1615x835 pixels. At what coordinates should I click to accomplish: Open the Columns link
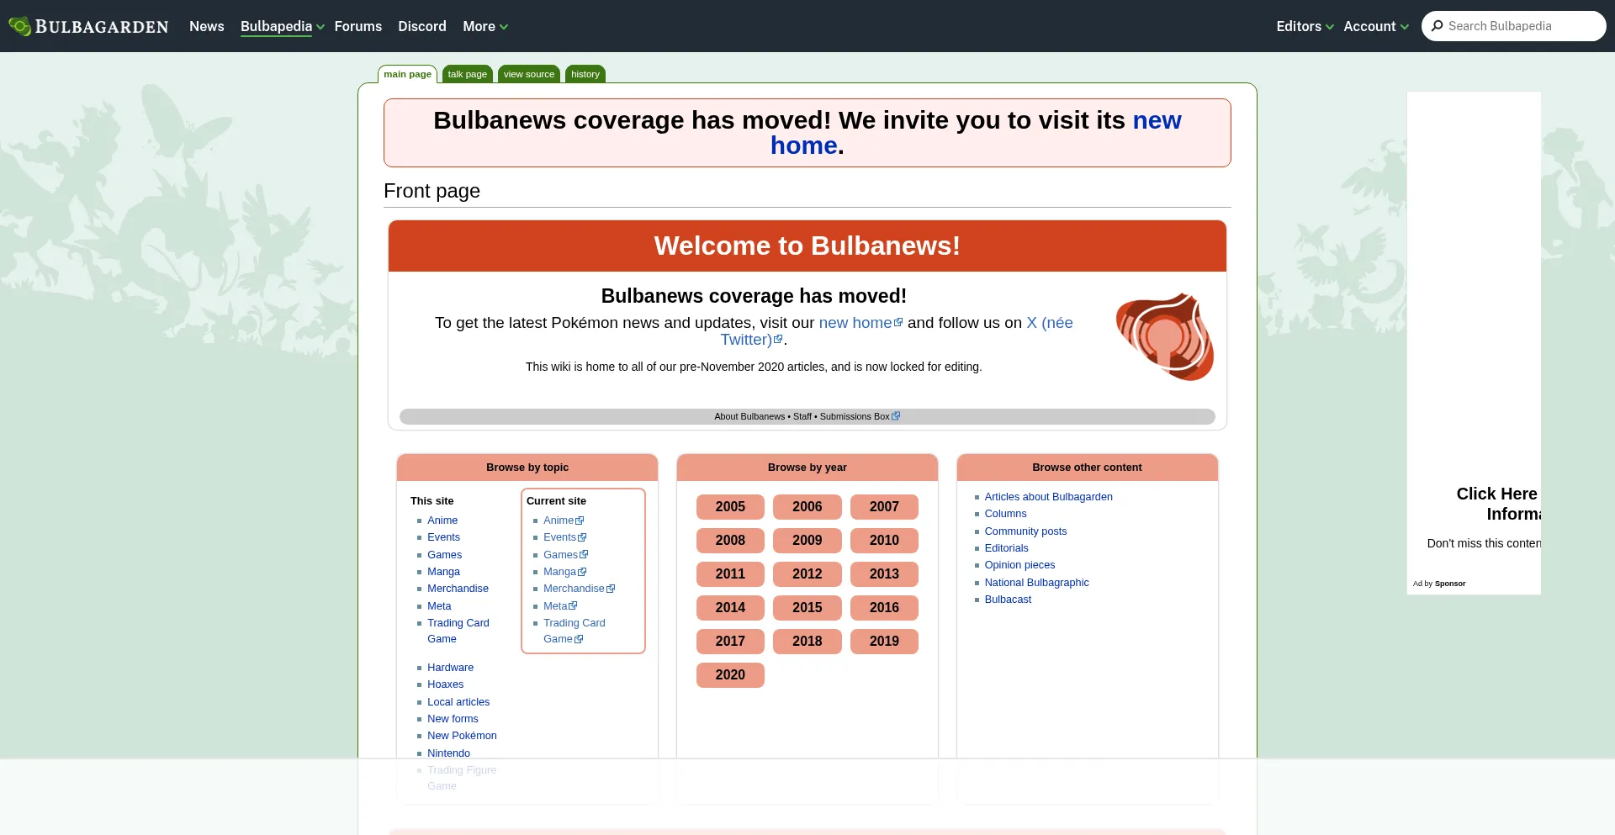coord(1005,514)
